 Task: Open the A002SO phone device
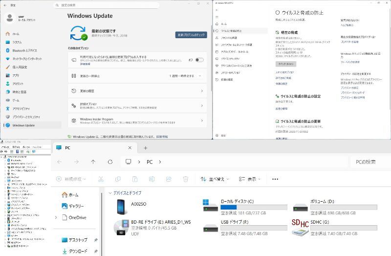point(132,207)
